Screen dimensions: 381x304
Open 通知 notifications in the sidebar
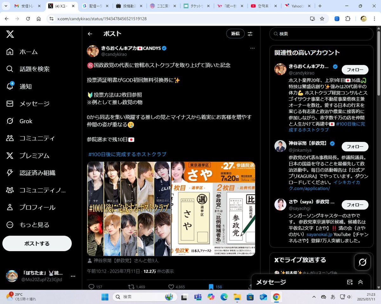tap(19, 86)
